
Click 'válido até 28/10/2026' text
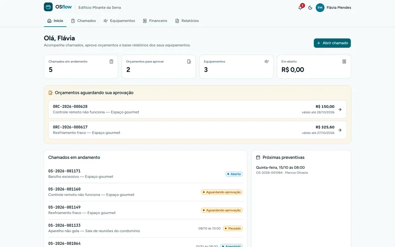[318, 112]
